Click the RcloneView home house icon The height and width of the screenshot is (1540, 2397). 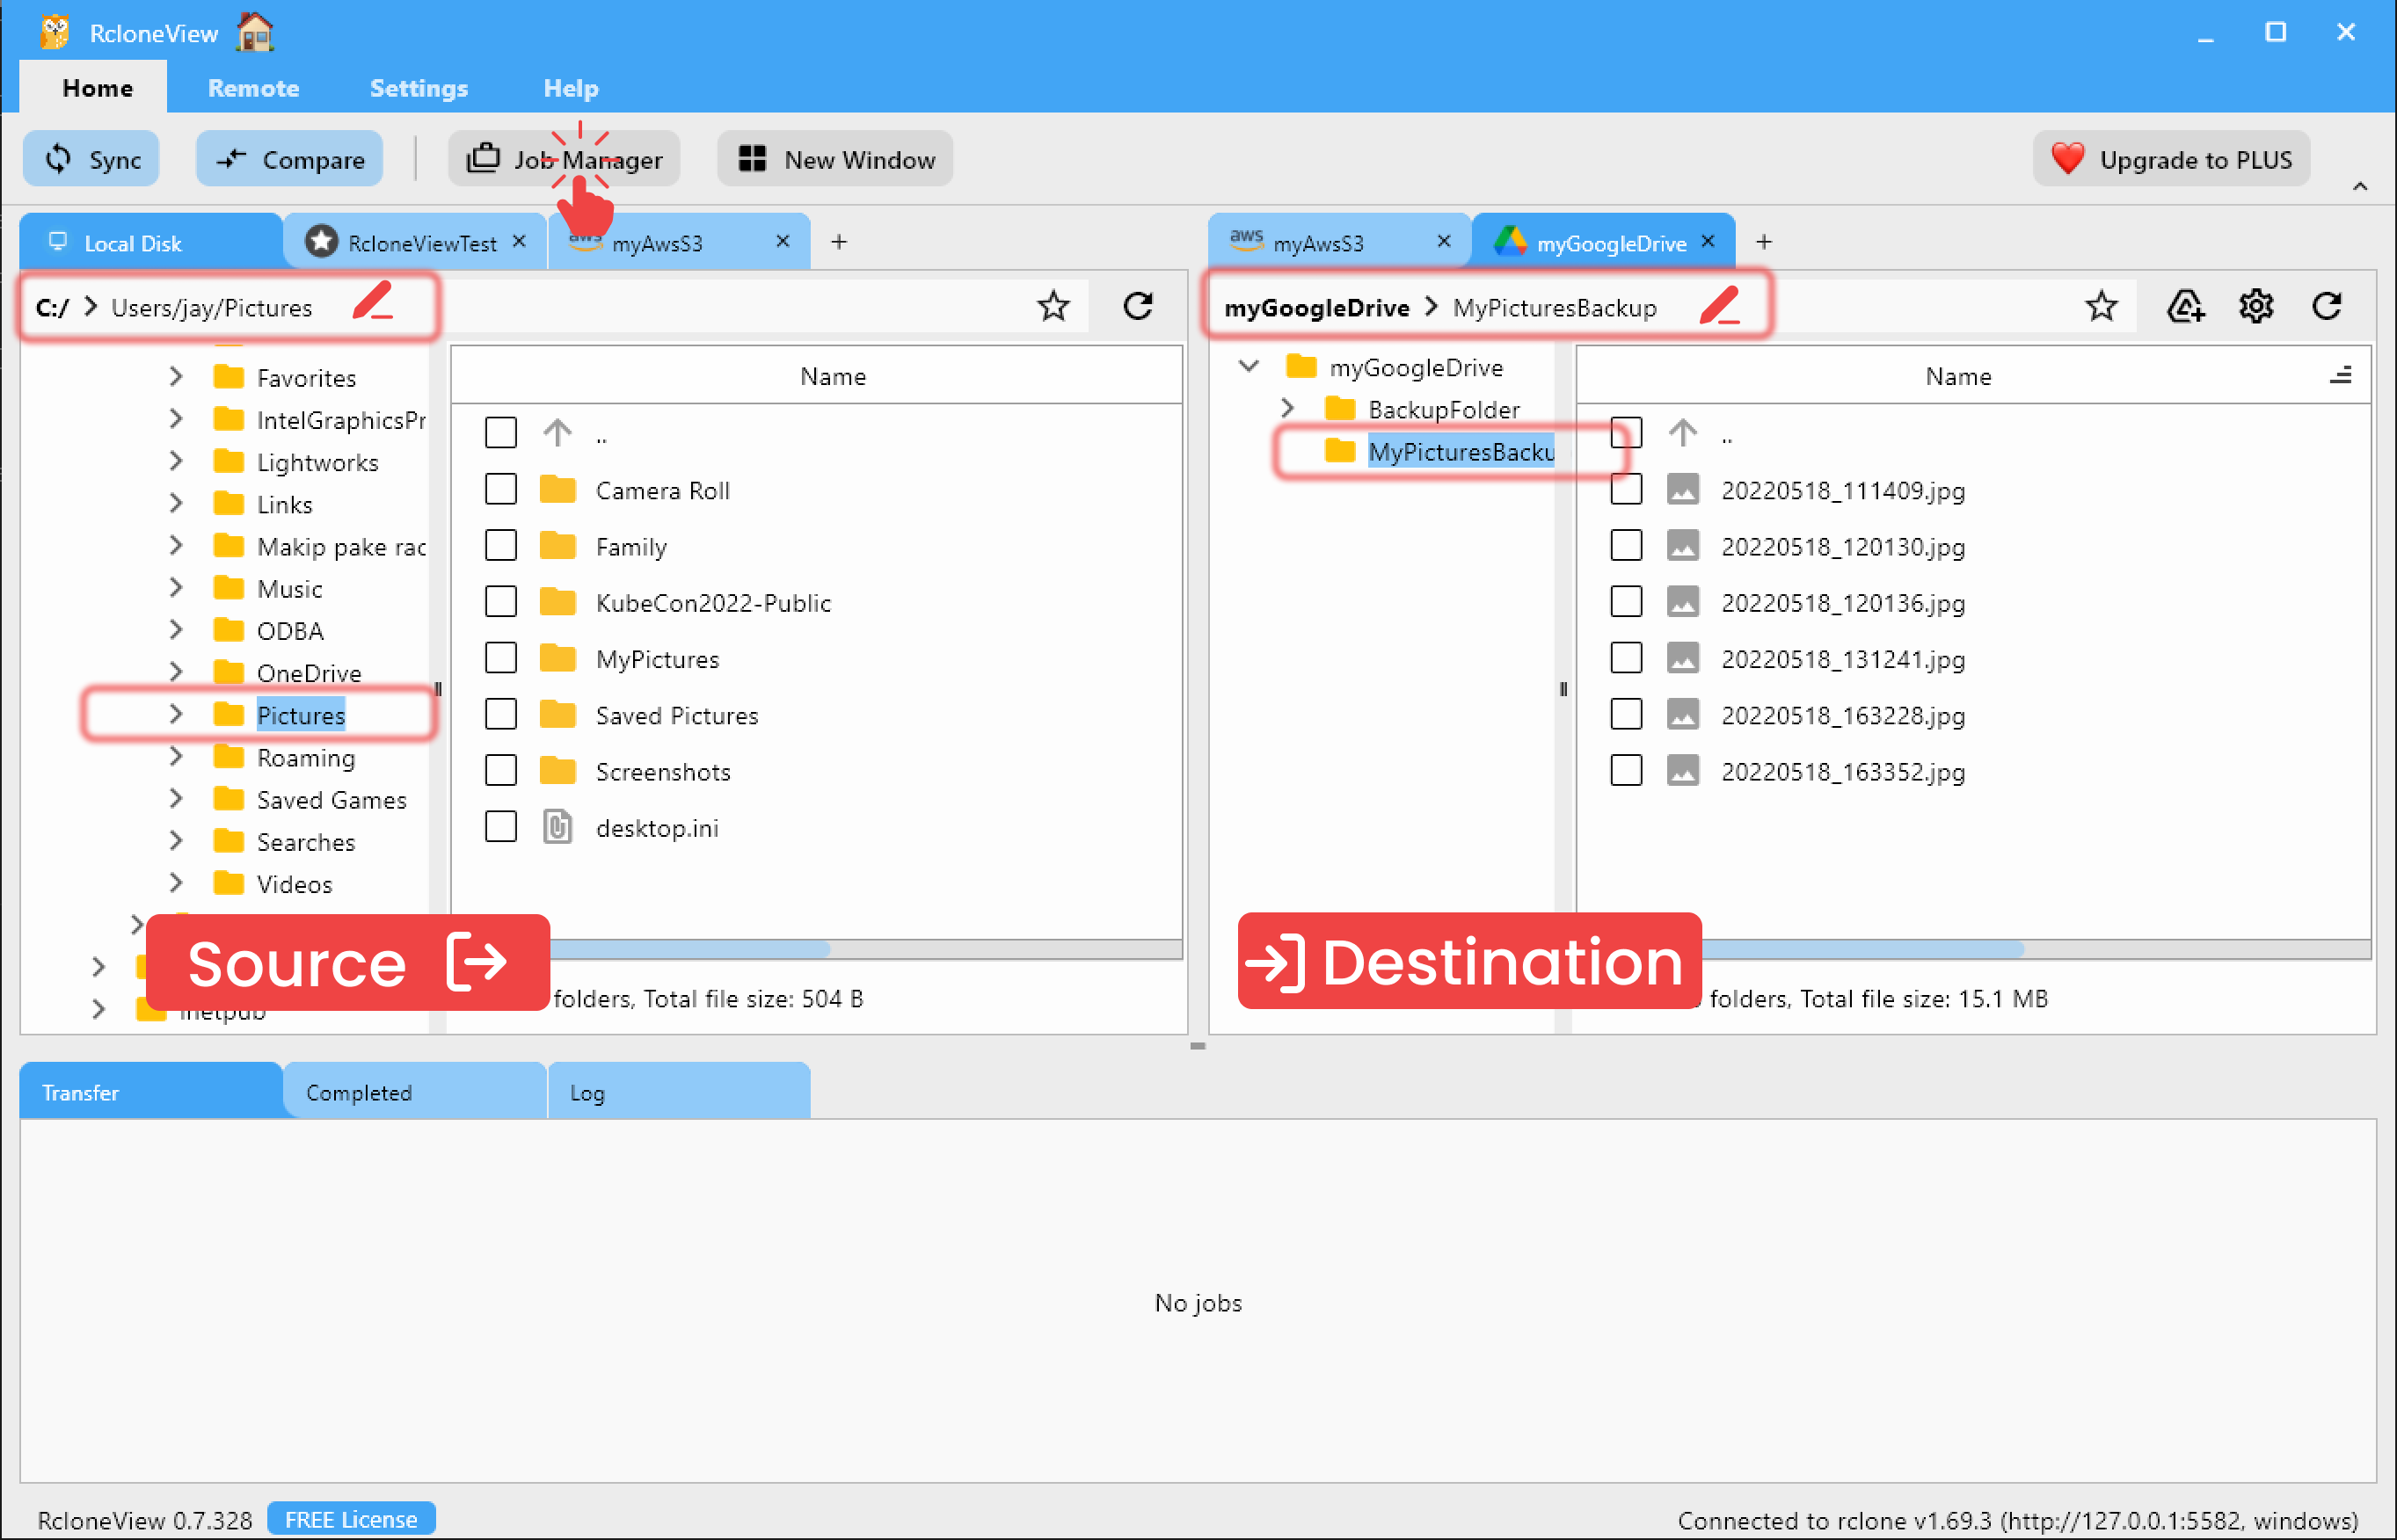click(x=255, y=33)
